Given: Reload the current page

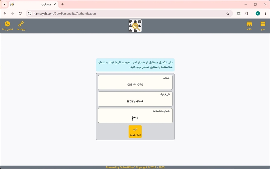Looking at the screenshot, I should click(20, 13).
